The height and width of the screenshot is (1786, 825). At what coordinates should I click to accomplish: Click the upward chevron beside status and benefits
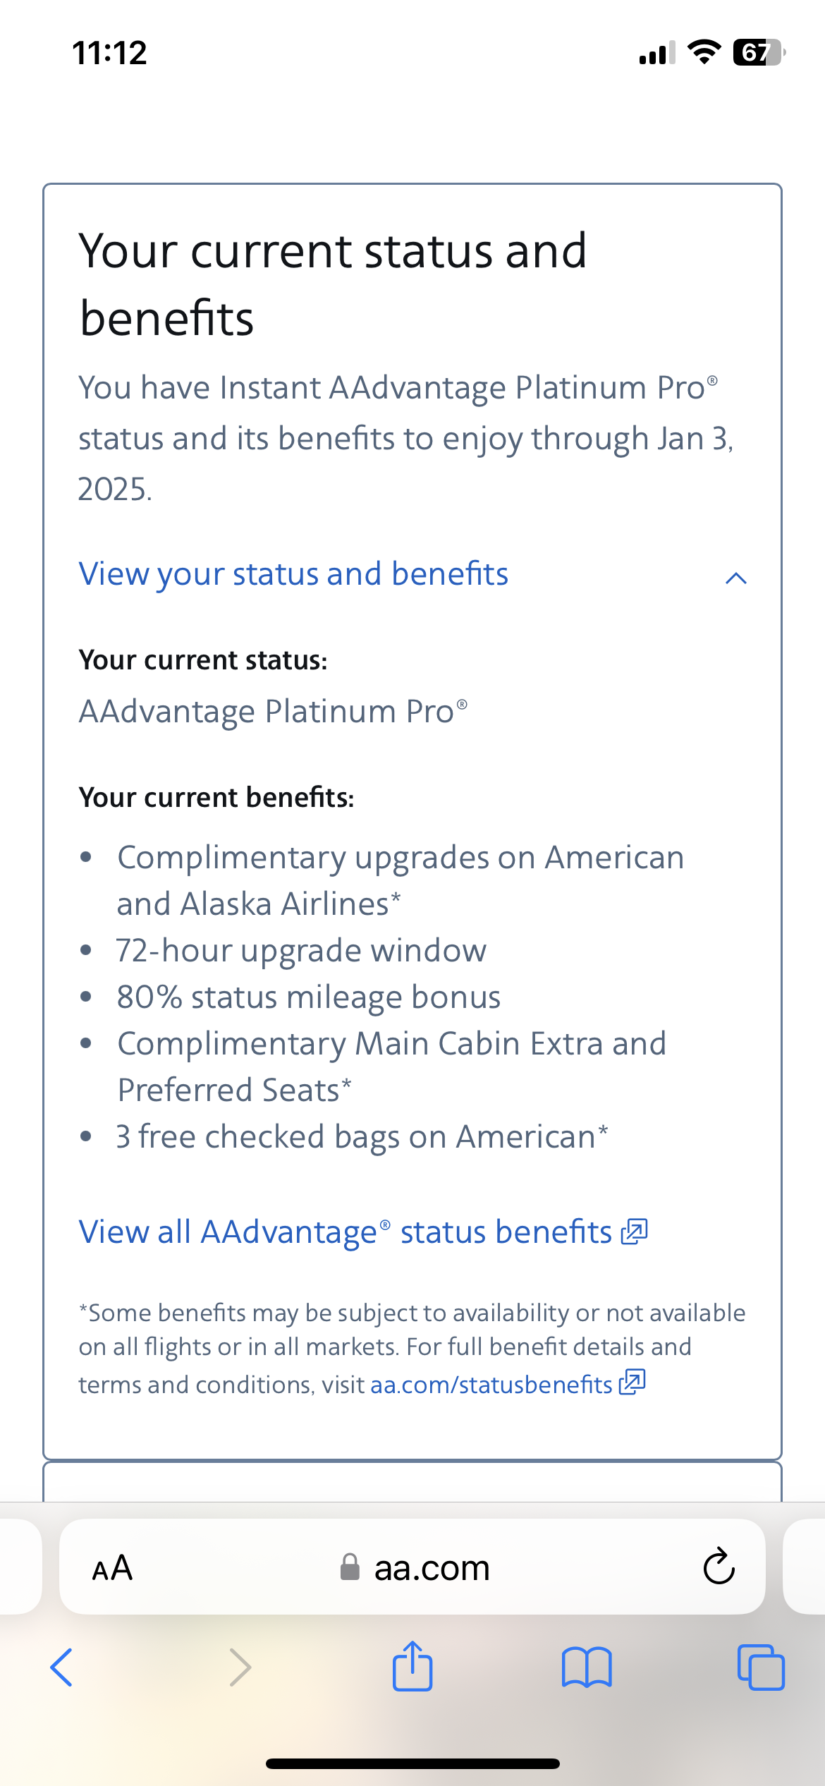[735, 578]
